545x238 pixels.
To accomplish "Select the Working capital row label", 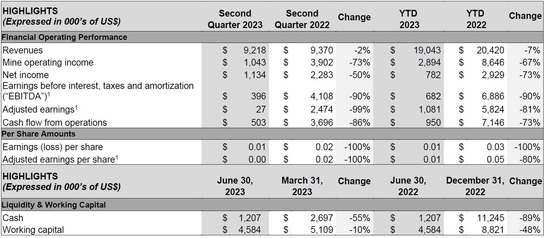I will pyautogui.click(x=33, y=230).
